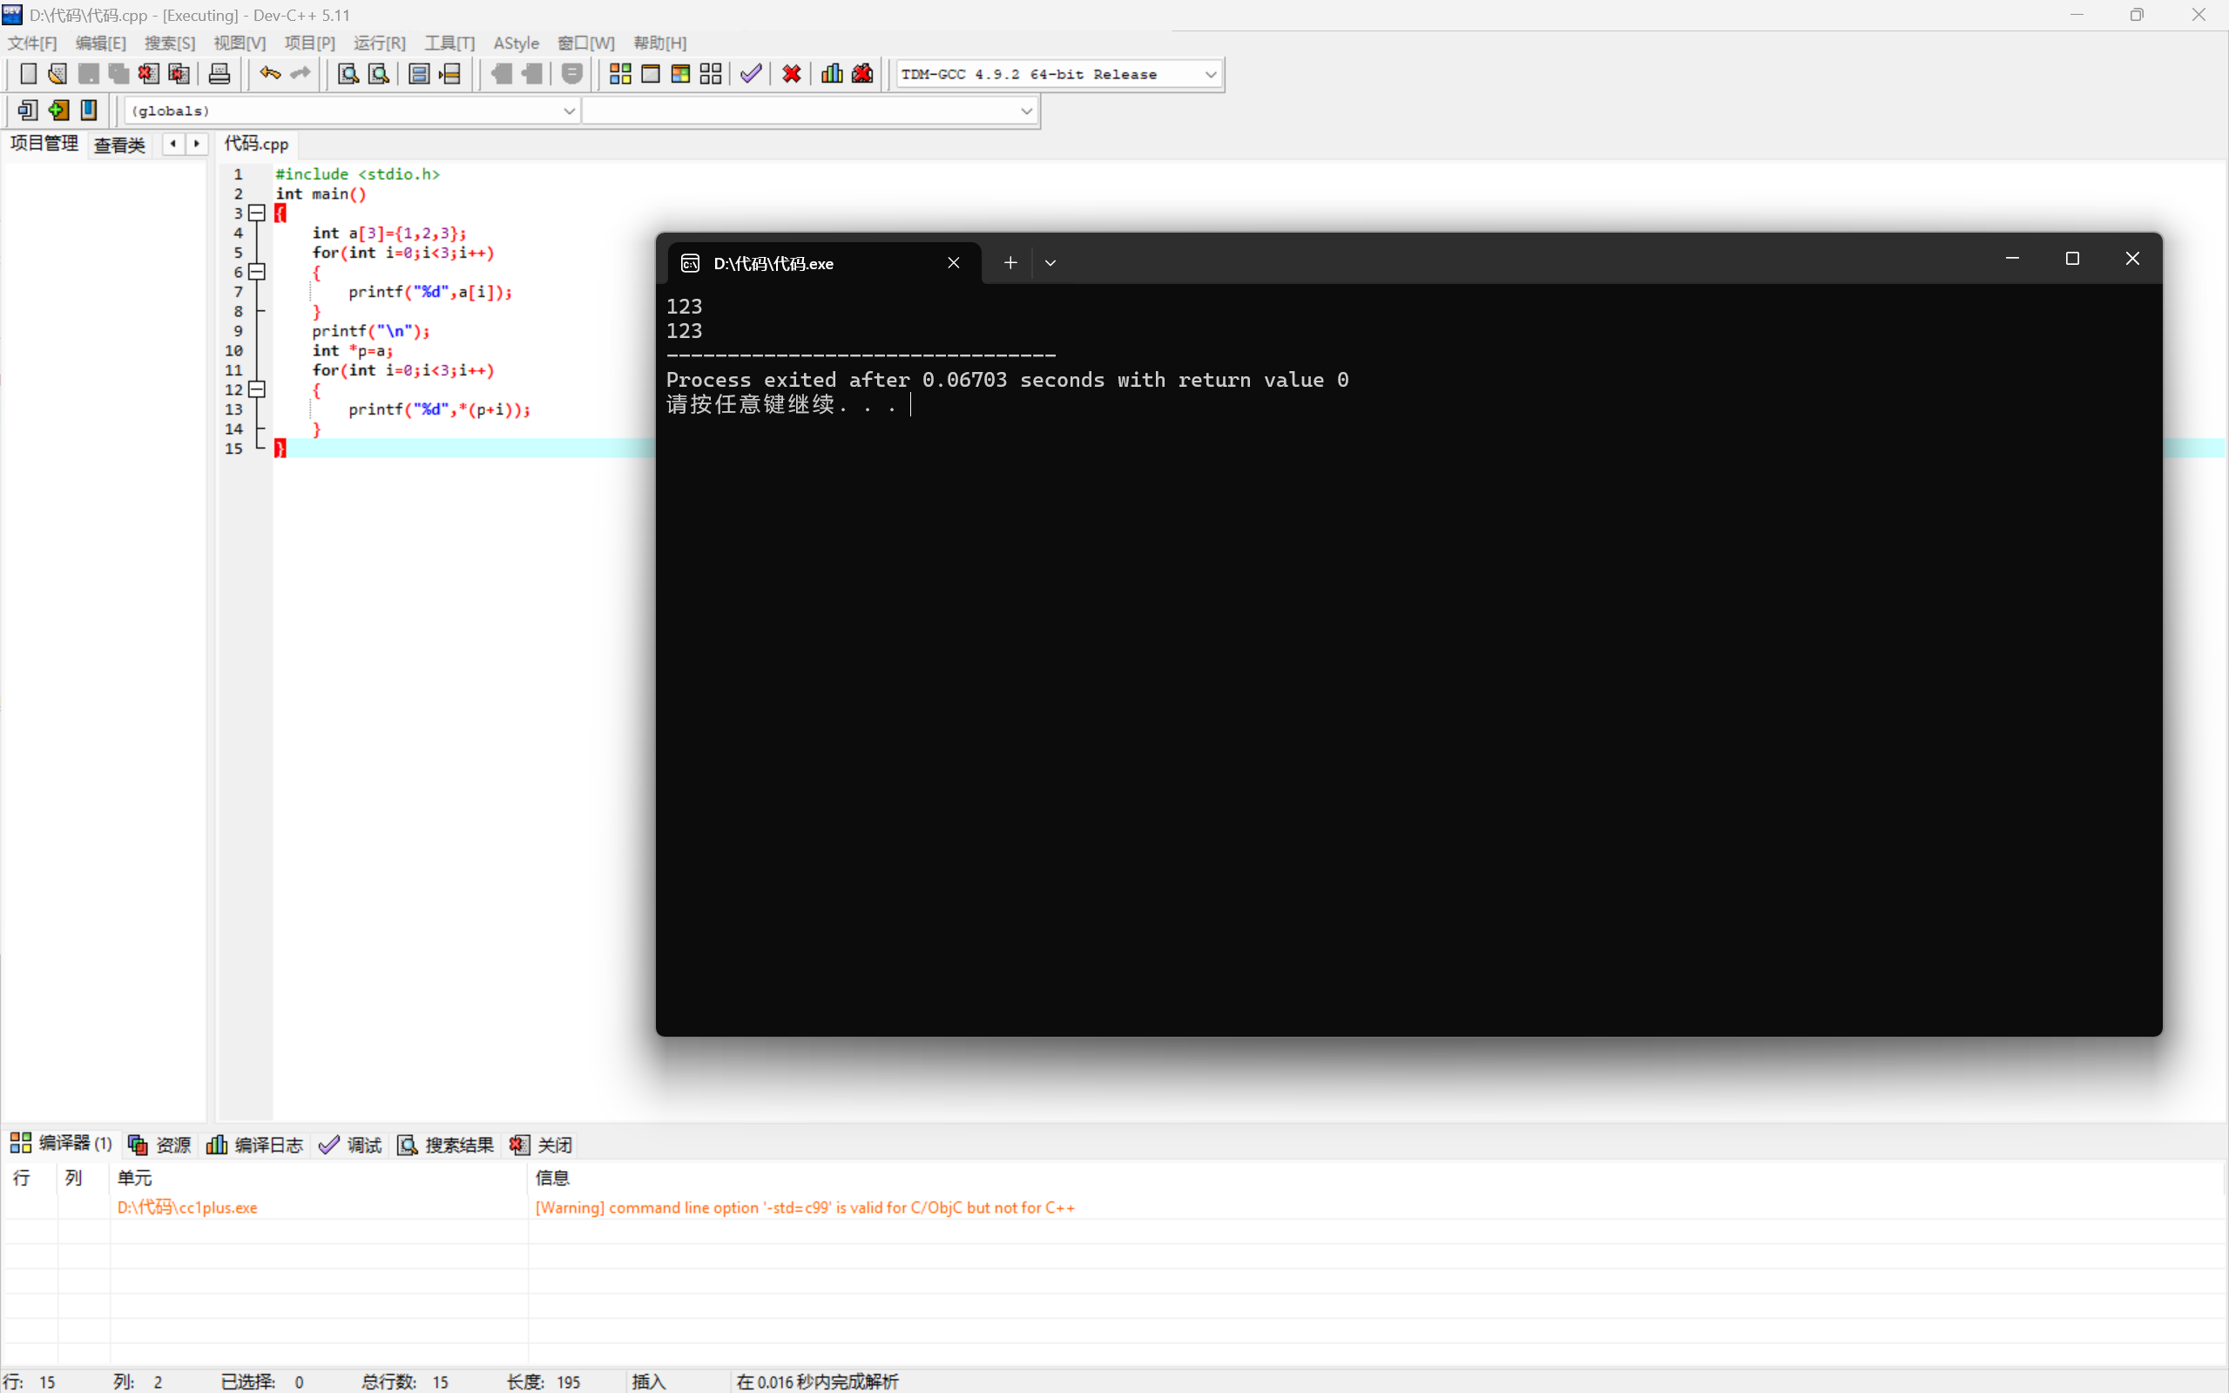2229x1393 pixels.
Task: Collapse the for-loop fold at line 6
Action: [258, 272]
